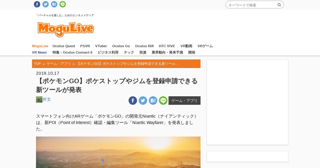Open the MoguLive logo home link
This screenshot has width=320, height=168.
(66, 29)
